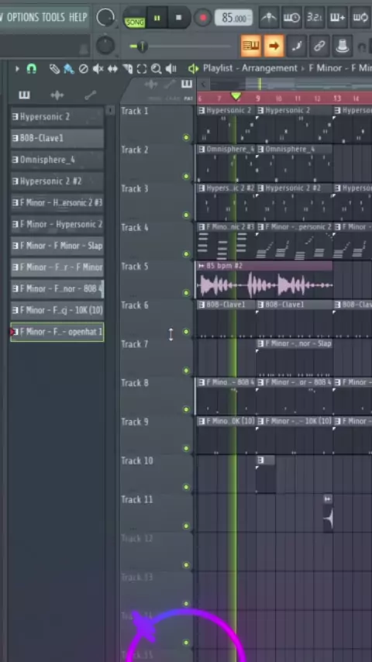
Task: Collapse the timeline left arrow button
Action: 203,84
